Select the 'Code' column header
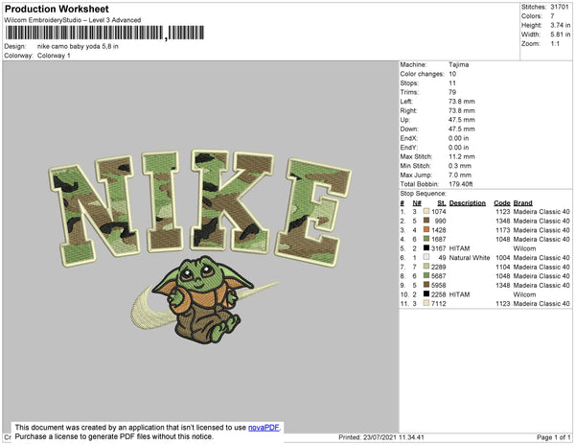 pos(502,203)
